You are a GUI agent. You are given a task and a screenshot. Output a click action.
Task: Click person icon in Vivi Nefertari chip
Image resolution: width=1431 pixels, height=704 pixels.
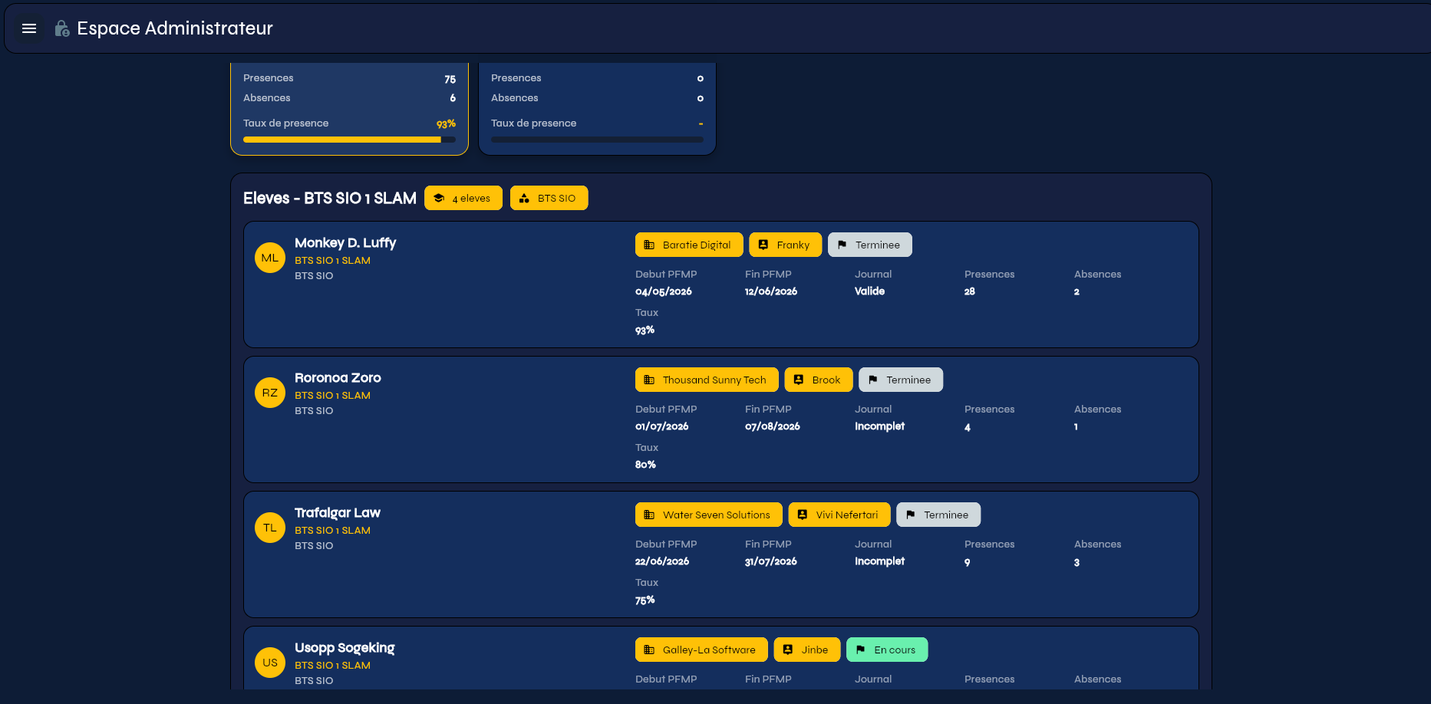tap(803, 515)
